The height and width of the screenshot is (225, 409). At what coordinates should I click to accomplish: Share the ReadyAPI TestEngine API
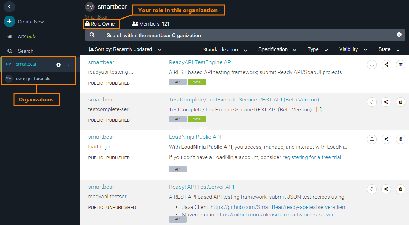click(386, 64)
